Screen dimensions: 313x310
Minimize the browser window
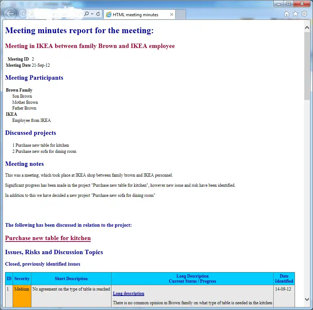click(x=279, y=4)
